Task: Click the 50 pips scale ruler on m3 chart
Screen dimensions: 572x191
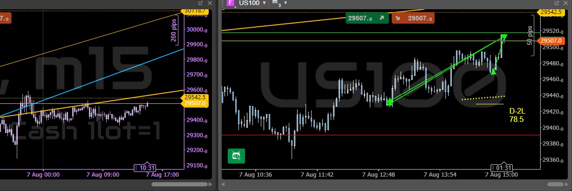Action: click(531, 35)
